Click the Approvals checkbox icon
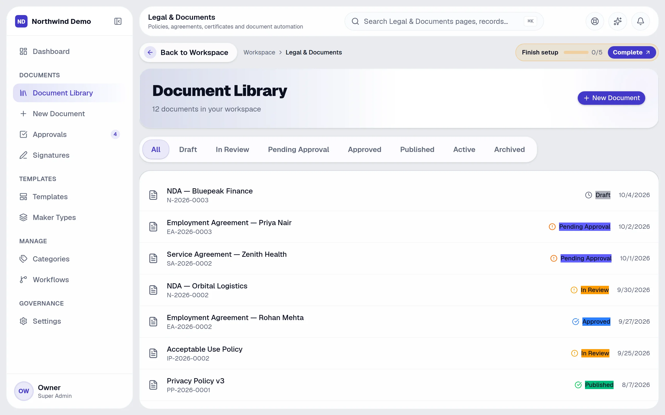This screenshot has width=665, height=415. 23,135
